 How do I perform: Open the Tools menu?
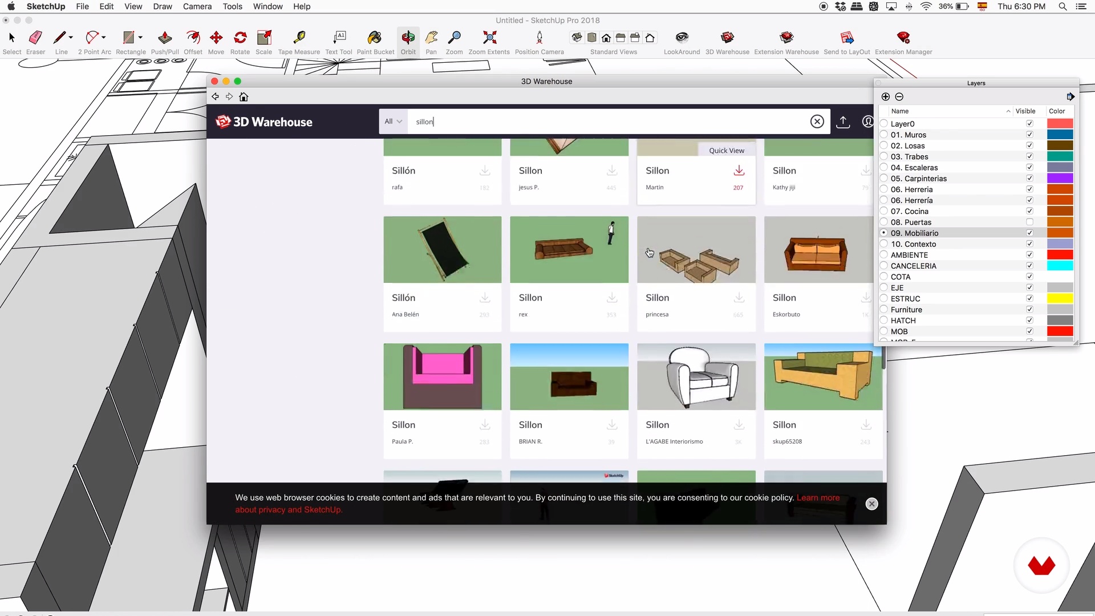[232, 6]
